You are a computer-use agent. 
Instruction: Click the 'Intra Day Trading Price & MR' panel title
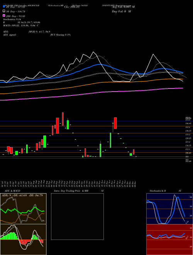point(71,191)
